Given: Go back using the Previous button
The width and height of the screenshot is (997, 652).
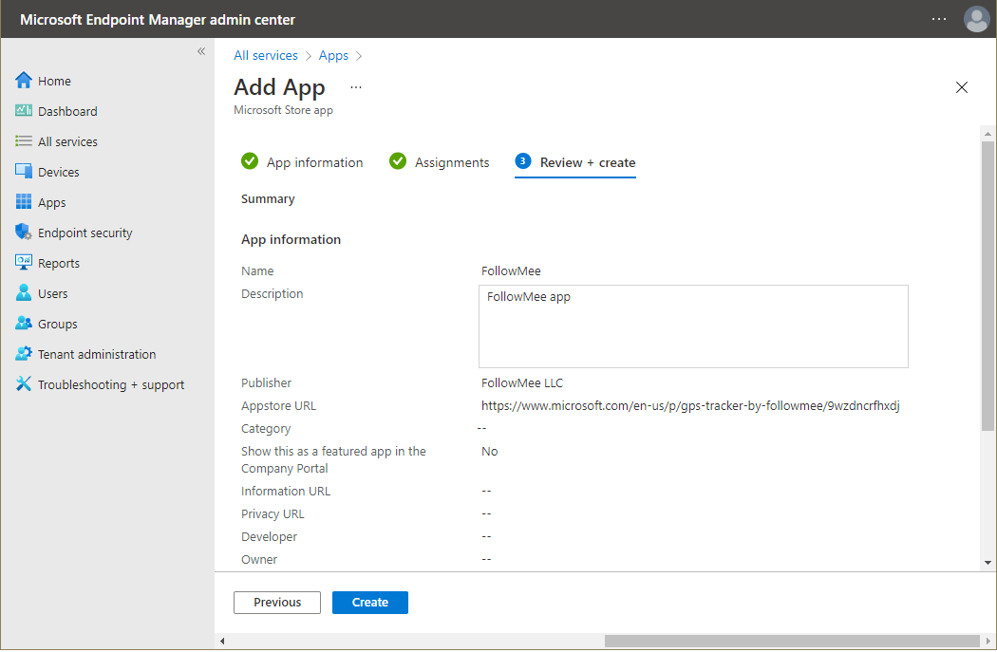Looking at the screenshot, I should coord(276,602).
